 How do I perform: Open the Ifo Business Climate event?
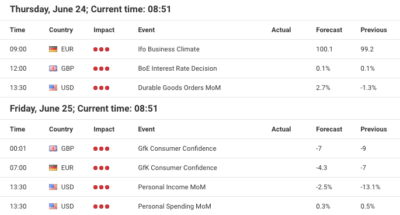coord(169,49)
